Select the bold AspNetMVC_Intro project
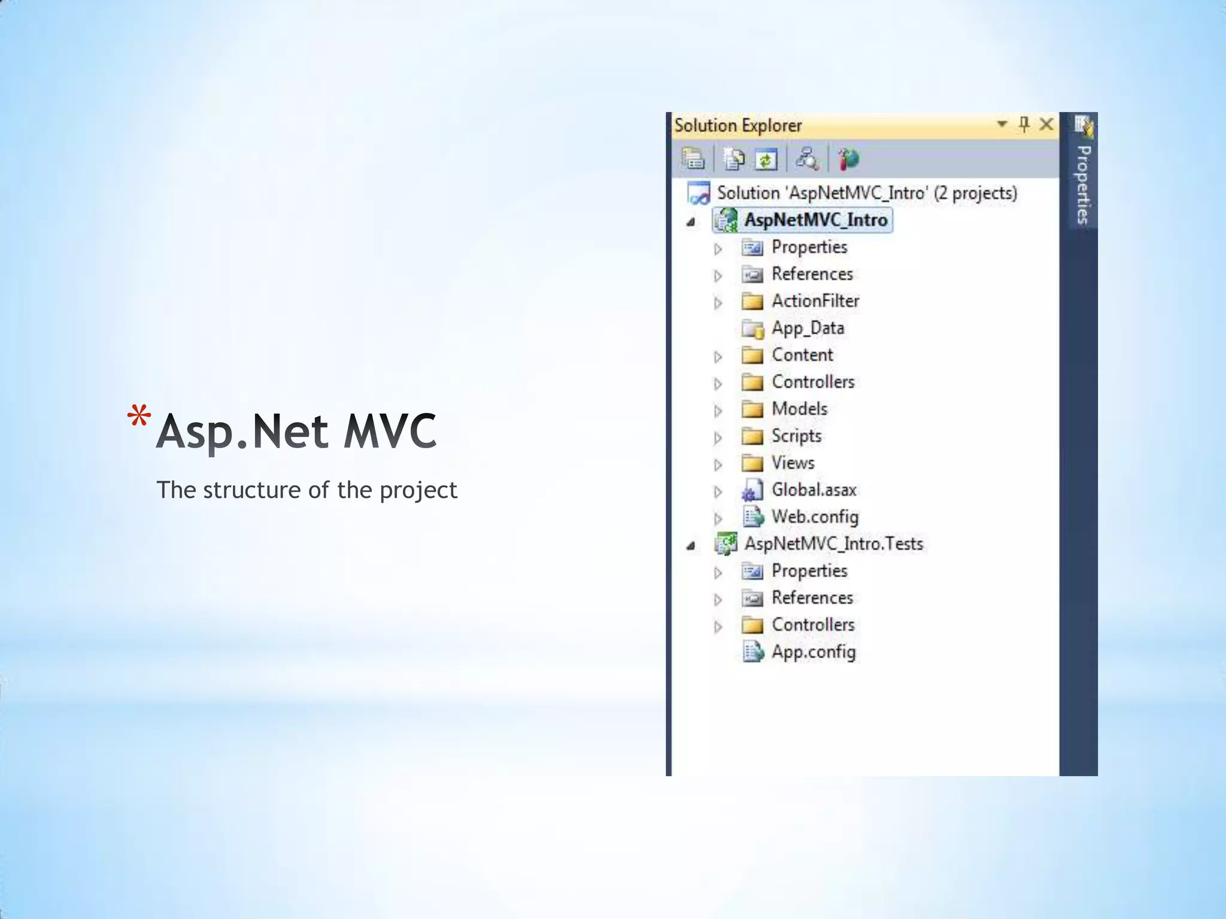Image resolution: width=1226 pixels, height=919 pixels. (x=815, y=220)
